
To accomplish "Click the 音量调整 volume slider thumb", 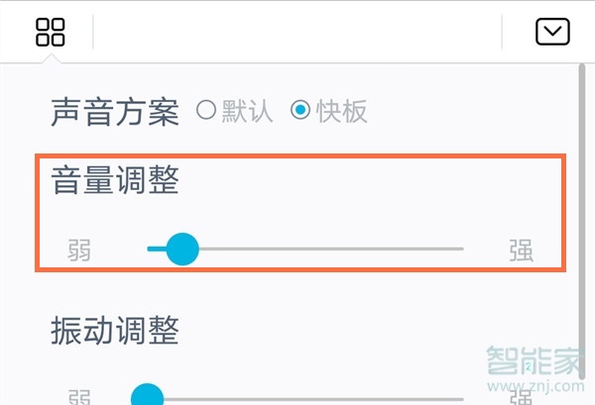I will (x=182, y=249).
